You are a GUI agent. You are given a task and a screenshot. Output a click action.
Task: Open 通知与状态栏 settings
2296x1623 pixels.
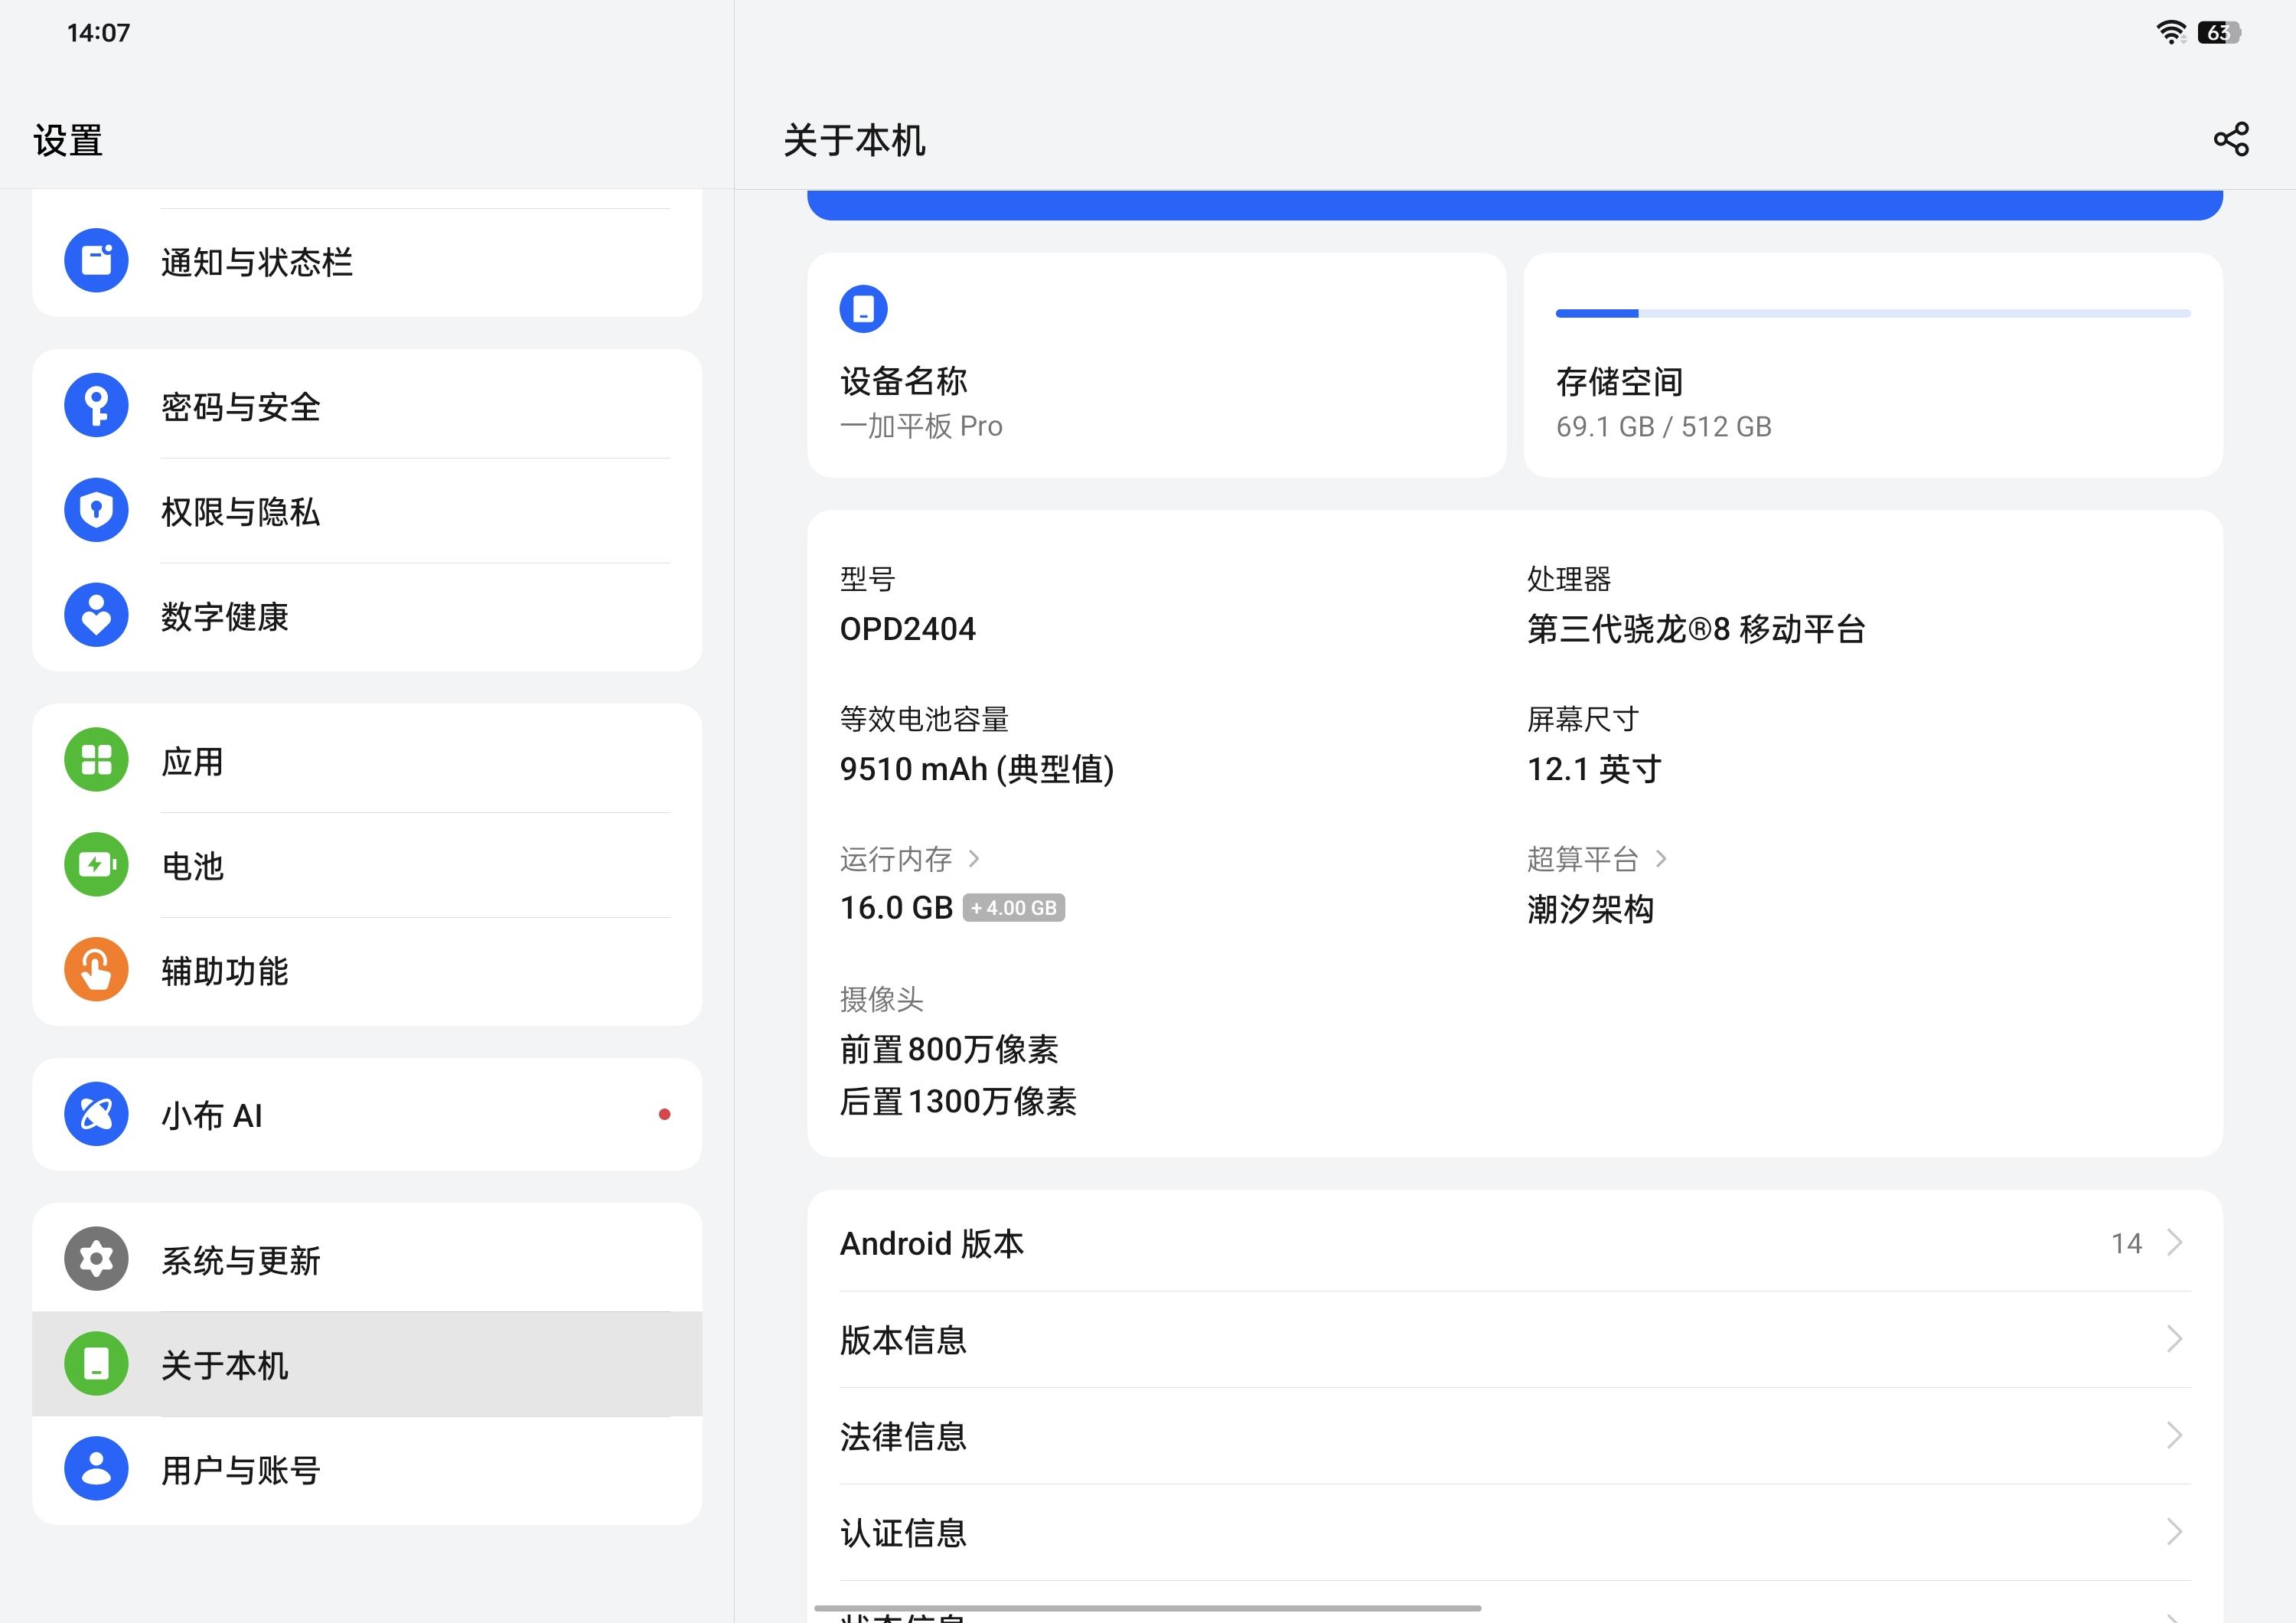[x=367, y=262]
